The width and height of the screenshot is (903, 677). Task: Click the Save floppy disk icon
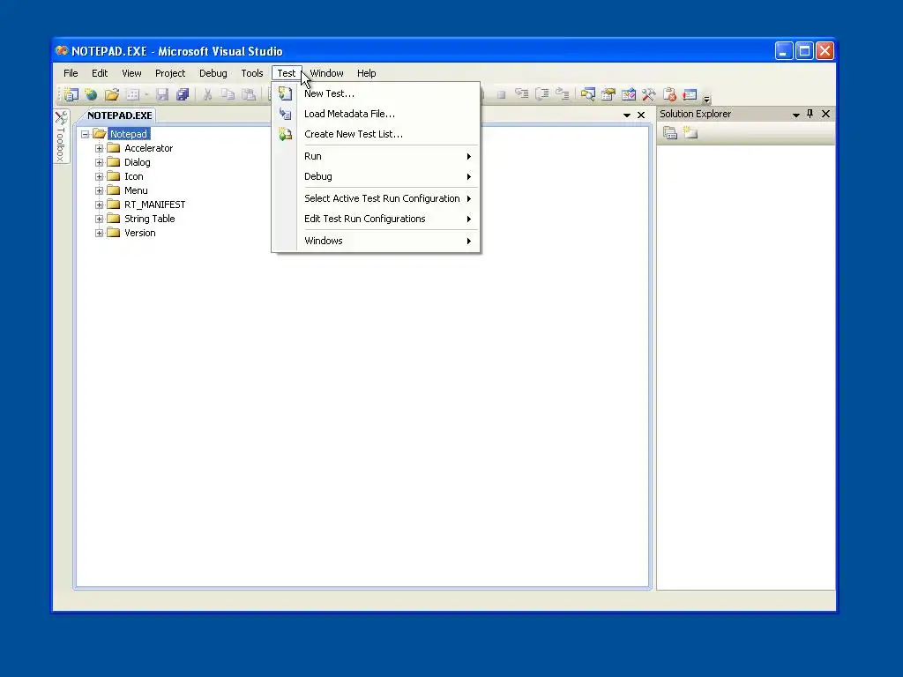[x=162, y=94]
